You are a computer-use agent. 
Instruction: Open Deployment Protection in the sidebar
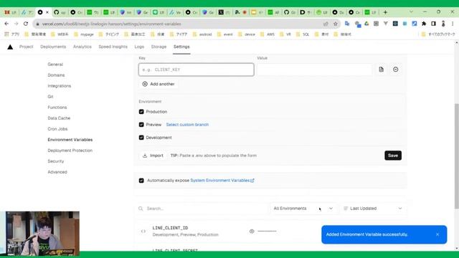pos(70,150)
